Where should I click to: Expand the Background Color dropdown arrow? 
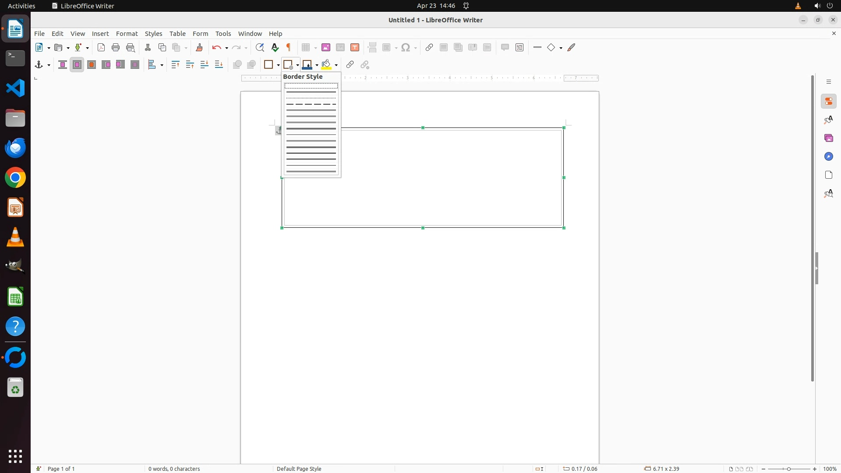tap(336, 65)
